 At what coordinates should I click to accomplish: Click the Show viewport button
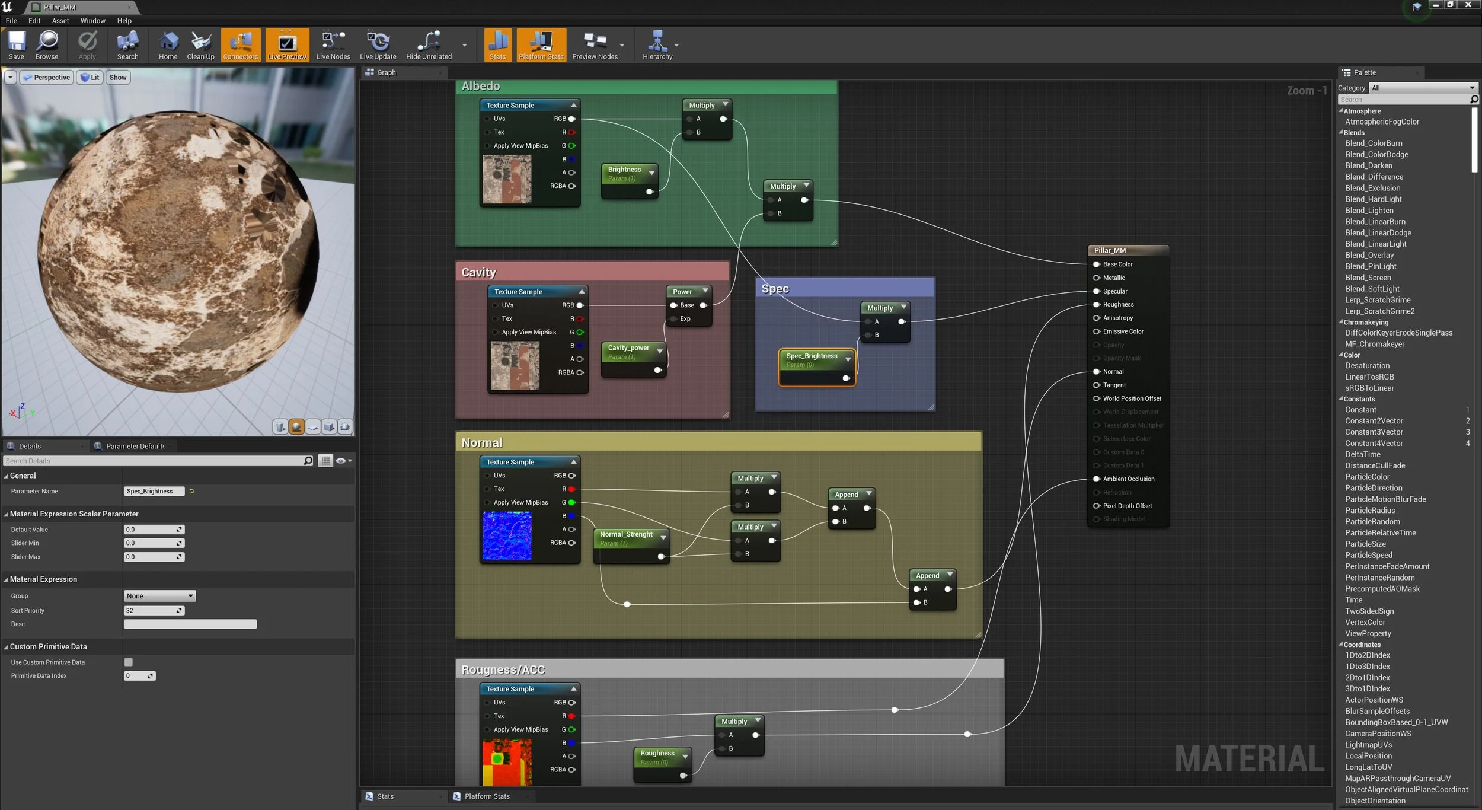[118, 78]
